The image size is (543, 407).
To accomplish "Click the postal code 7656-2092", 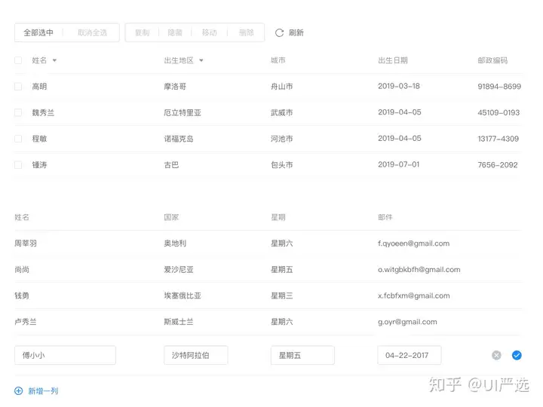I will [x=498, y=165].
